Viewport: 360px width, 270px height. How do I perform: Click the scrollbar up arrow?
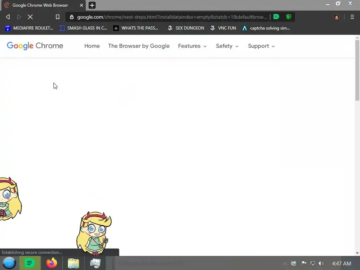(357, 37)
